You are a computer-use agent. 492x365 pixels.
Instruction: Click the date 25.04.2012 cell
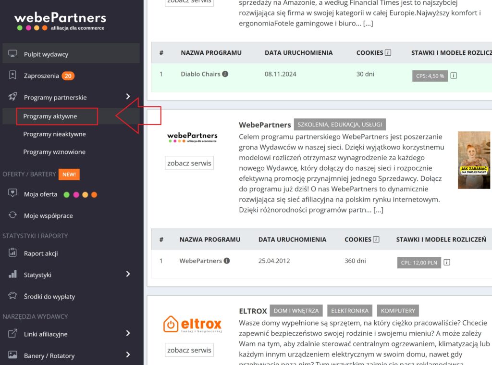[x=274, y=261]
